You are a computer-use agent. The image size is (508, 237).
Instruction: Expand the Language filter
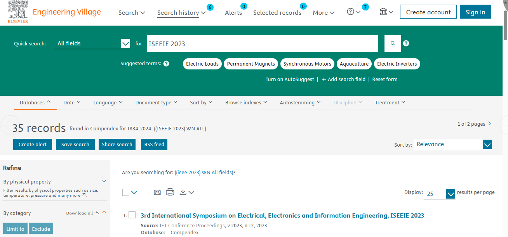tap(108, 102)
